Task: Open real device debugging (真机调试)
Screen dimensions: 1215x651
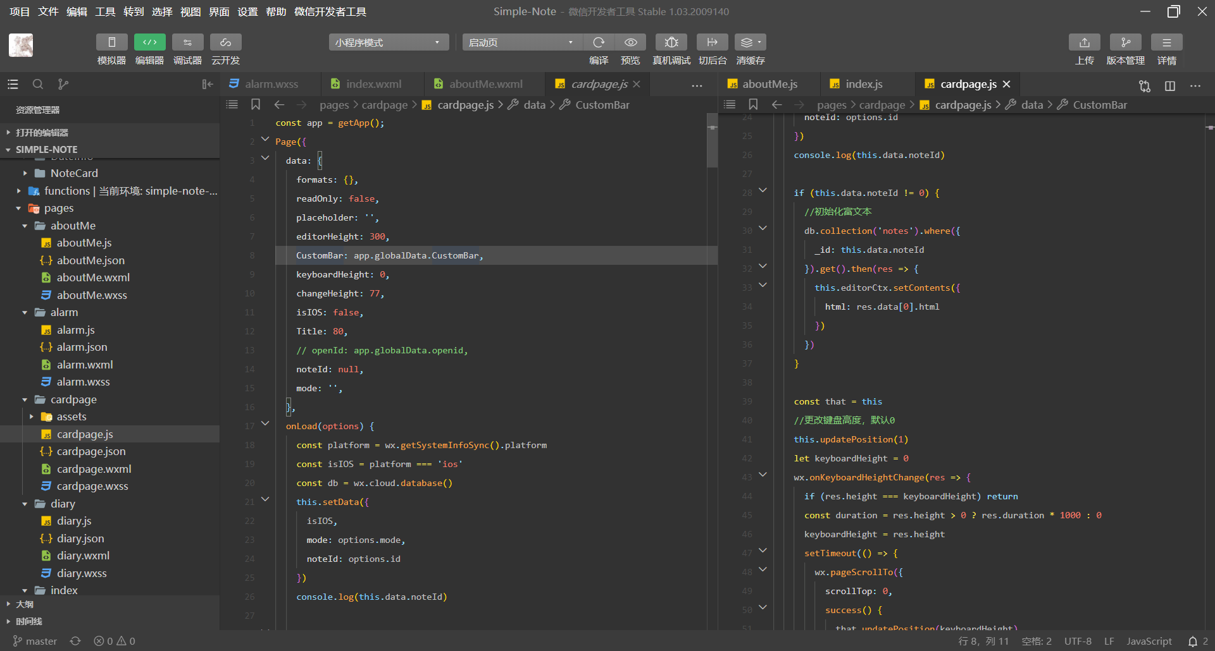Action: click(x=671, y=42)
